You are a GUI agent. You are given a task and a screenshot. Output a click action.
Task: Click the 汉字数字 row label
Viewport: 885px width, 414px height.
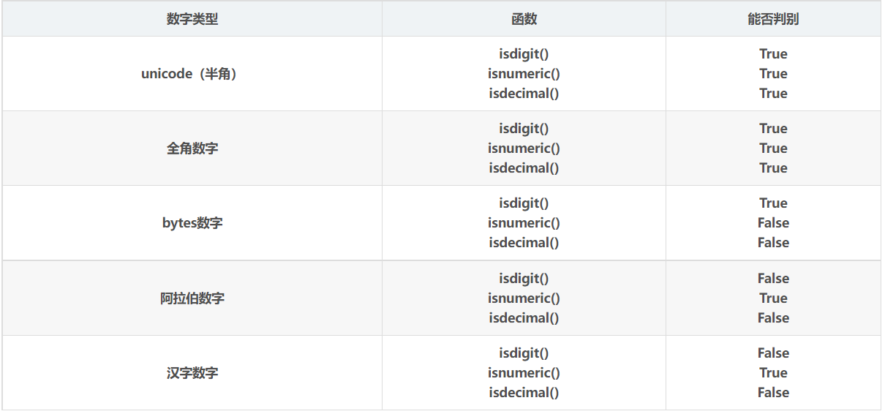[192, 373]
